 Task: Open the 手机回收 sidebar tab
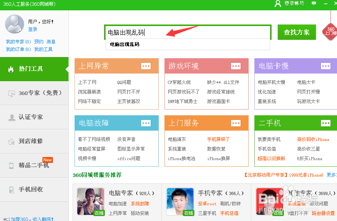[x=34, y=190]
